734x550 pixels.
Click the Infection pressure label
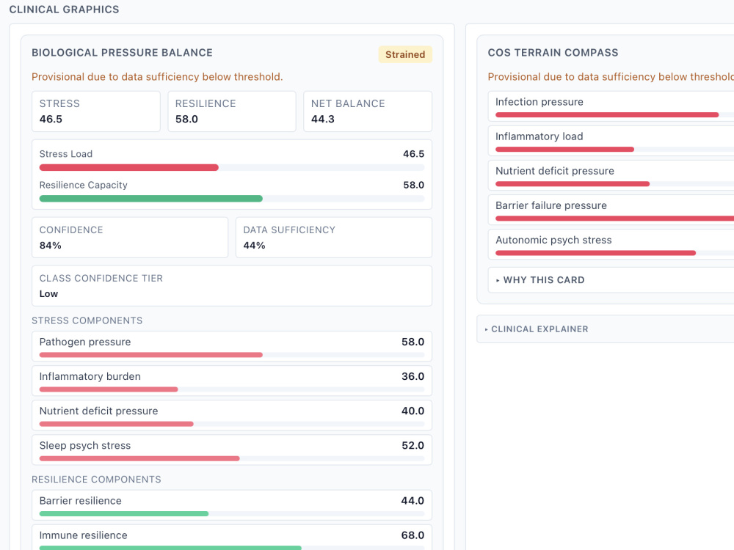click(x=539, y=101)
